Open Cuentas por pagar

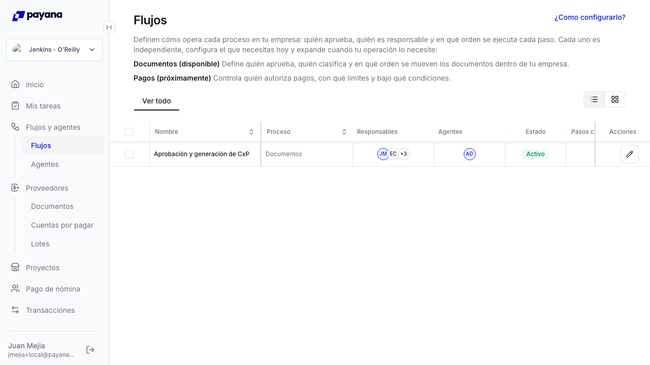coord(63,225)
